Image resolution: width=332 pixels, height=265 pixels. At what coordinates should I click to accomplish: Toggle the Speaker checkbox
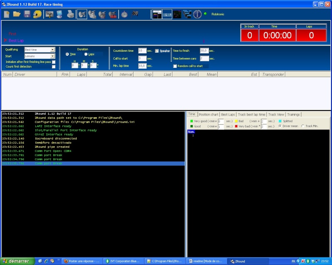click(x=157, y=51)
